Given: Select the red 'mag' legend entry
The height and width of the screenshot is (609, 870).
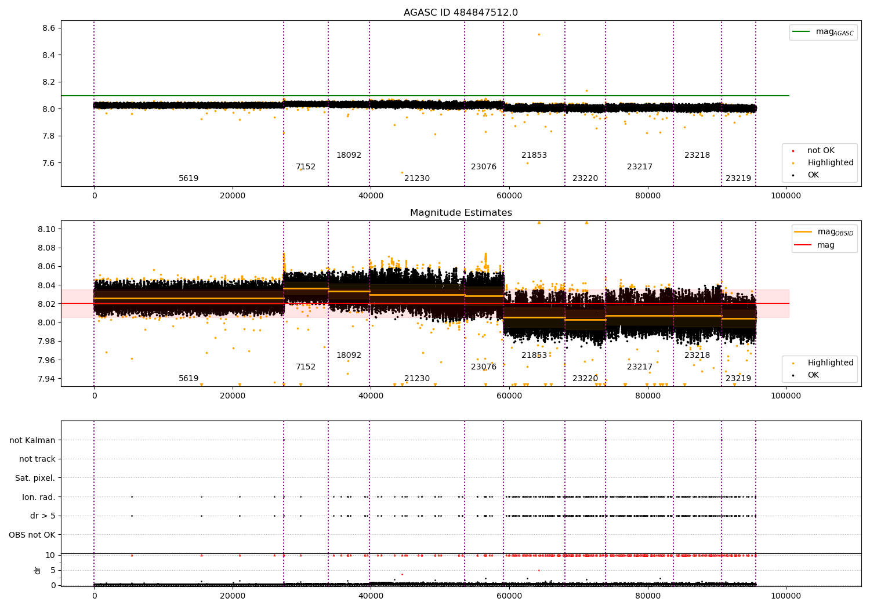Looking at the screenshot, I should coord(814,245).
